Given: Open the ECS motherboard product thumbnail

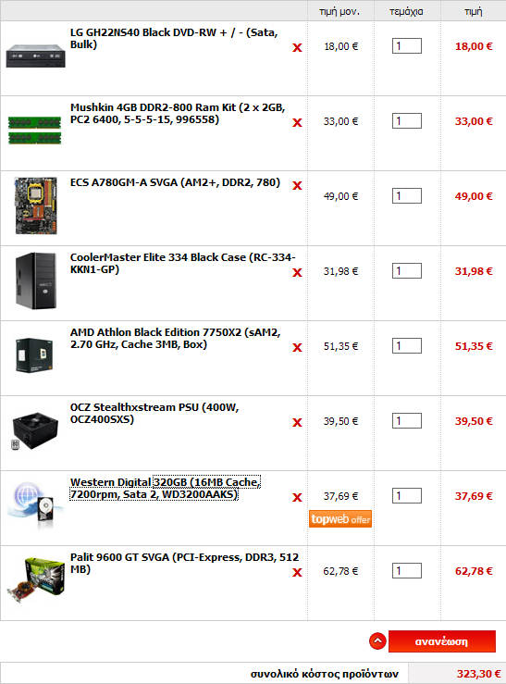Looking at the screenshot, I should [x=36, y=205].
